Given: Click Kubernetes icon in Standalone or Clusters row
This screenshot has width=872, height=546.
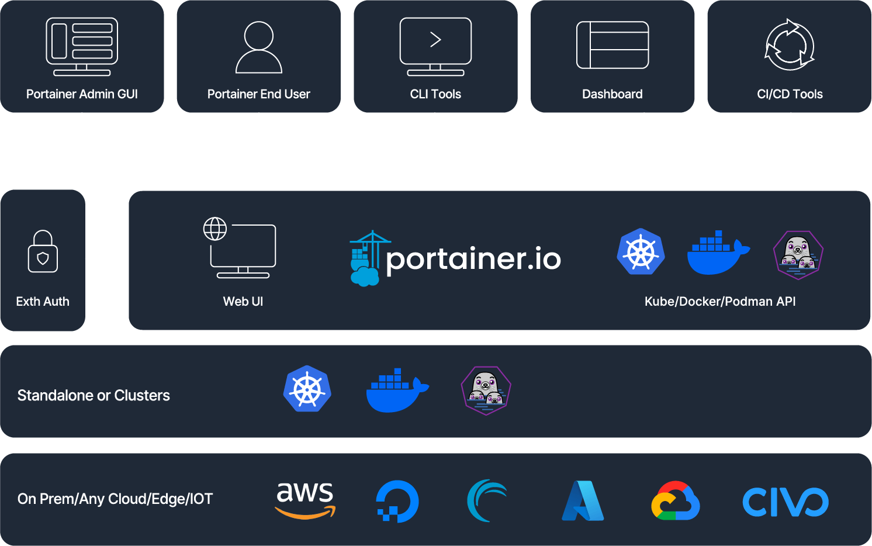Looking at the screenshot, I should [x=307, y=389].
